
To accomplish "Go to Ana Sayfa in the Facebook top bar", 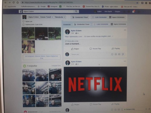I will tap(108, 11).
